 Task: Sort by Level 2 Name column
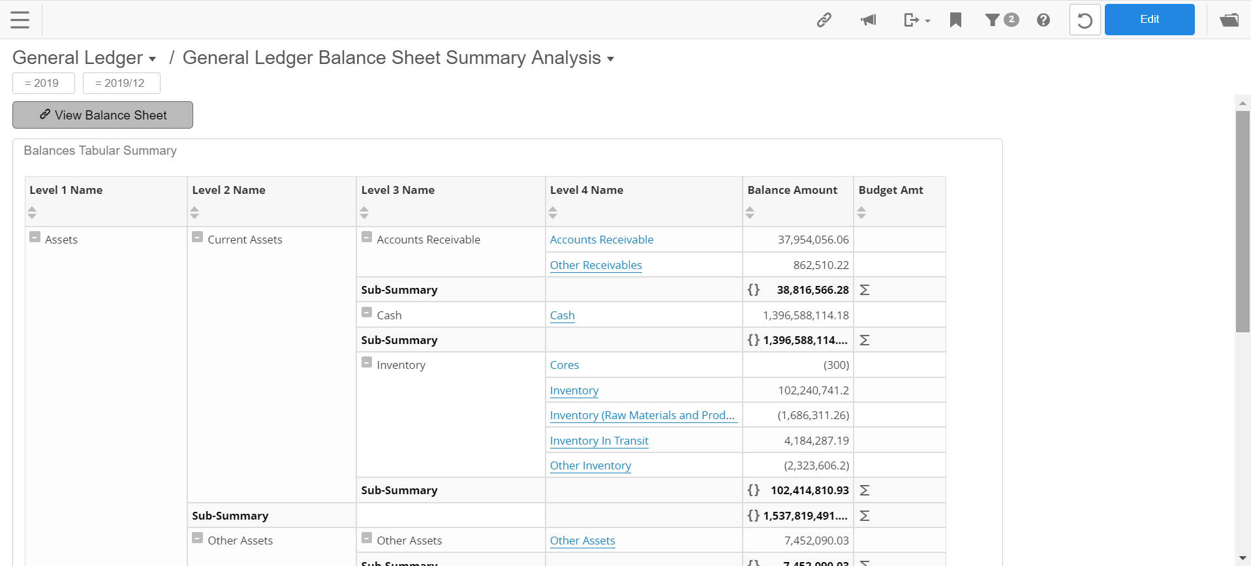[194, 212]
